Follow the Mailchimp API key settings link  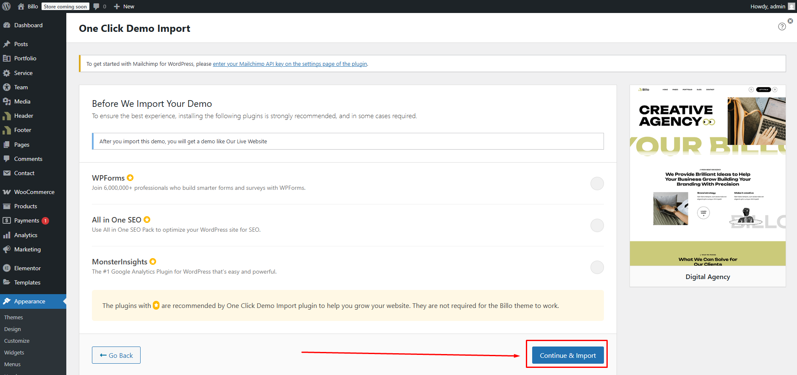(x=290, y=64)
